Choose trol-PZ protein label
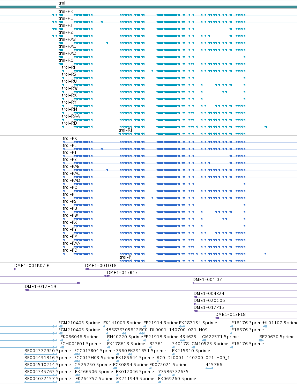 (70, 160)
